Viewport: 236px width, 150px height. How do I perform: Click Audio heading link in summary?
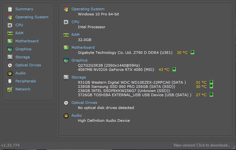pyautogui.click(x=76, y=115)
